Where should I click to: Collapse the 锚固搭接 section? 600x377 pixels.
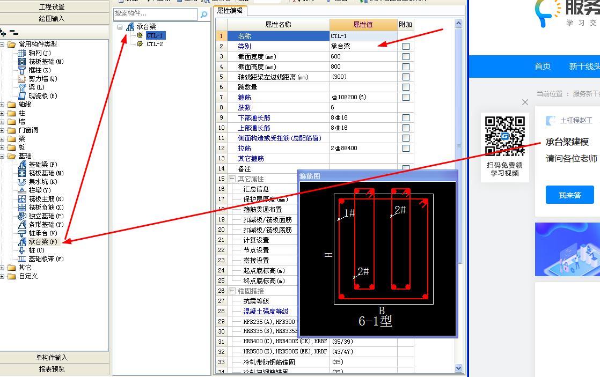232,291
